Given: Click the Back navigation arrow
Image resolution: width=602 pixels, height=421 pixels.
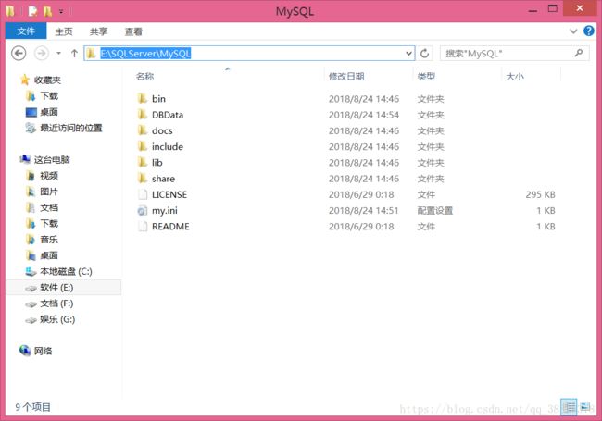Looking at the screenshot, I should click(x=19, y=54).
